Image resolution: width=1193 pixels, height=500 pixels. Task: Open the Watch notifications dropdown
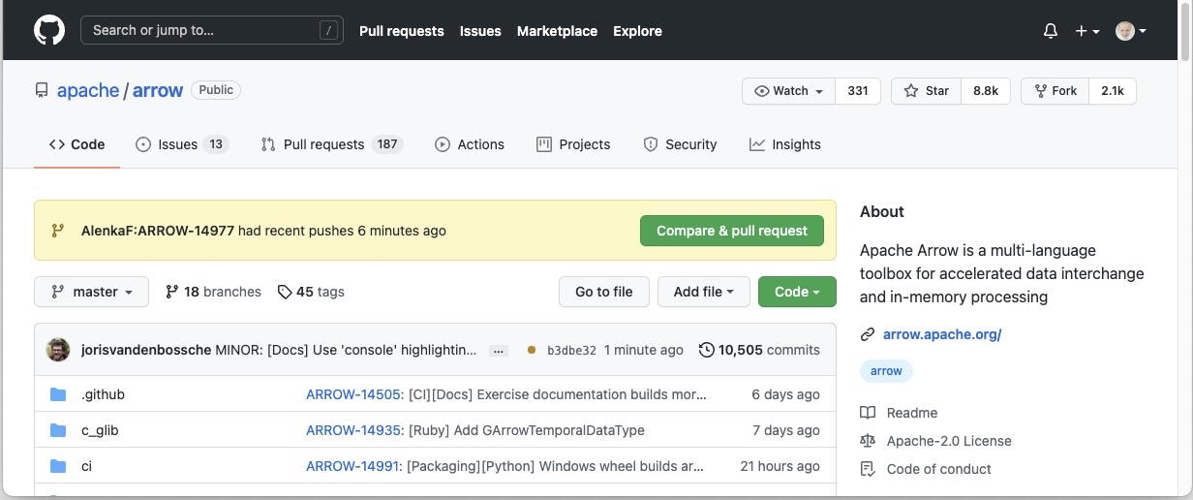[x=788, y=91]
